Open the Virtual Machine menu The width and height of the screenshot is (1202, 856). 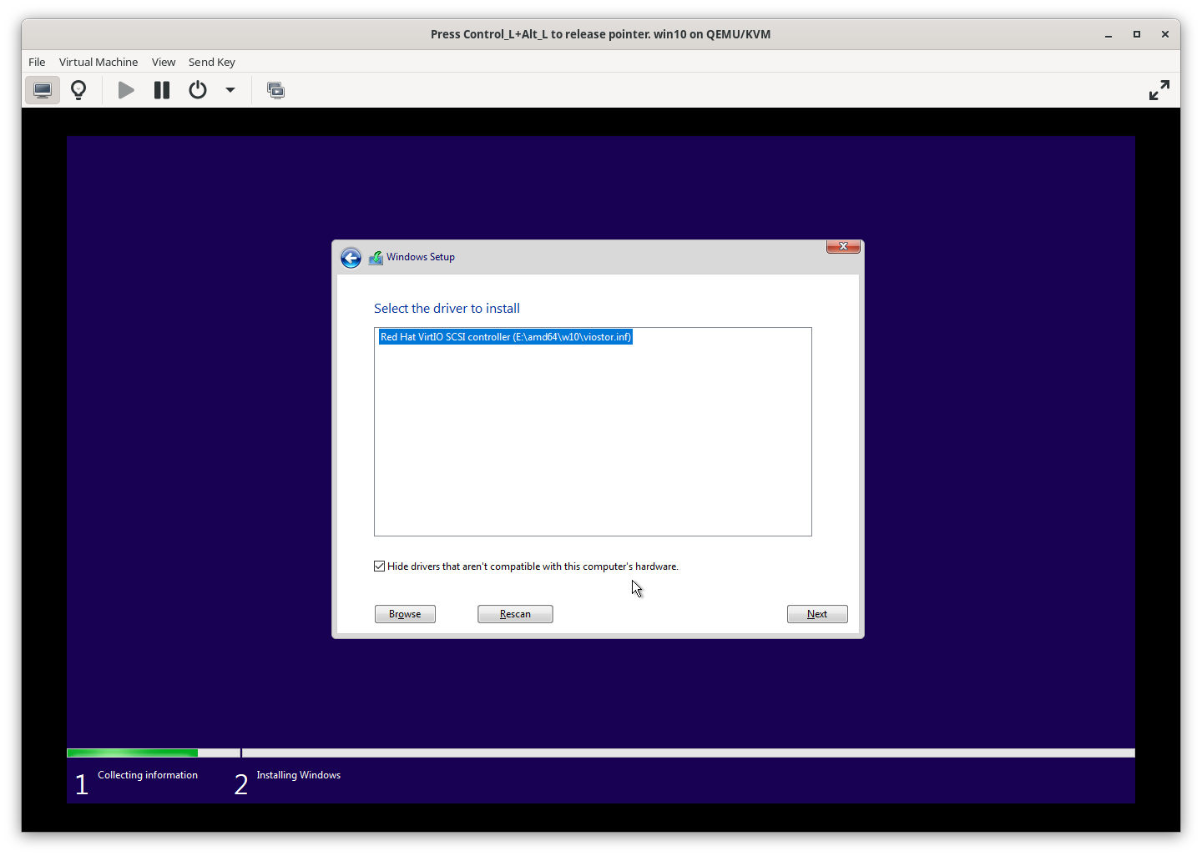point(98,62)
